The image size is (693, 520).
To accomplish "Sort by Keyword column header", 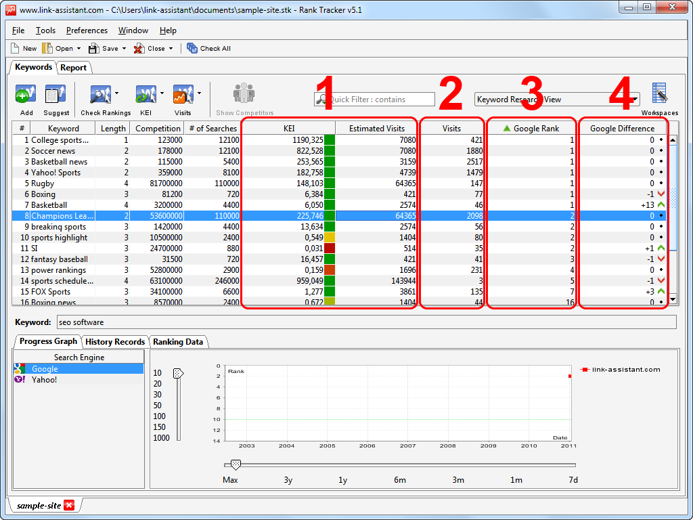I will click(63, 128).
